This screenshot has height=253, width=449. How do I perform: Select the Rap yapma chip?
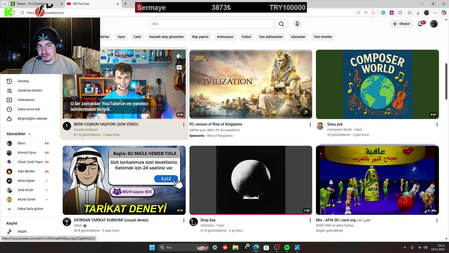[x=200, y=37]
